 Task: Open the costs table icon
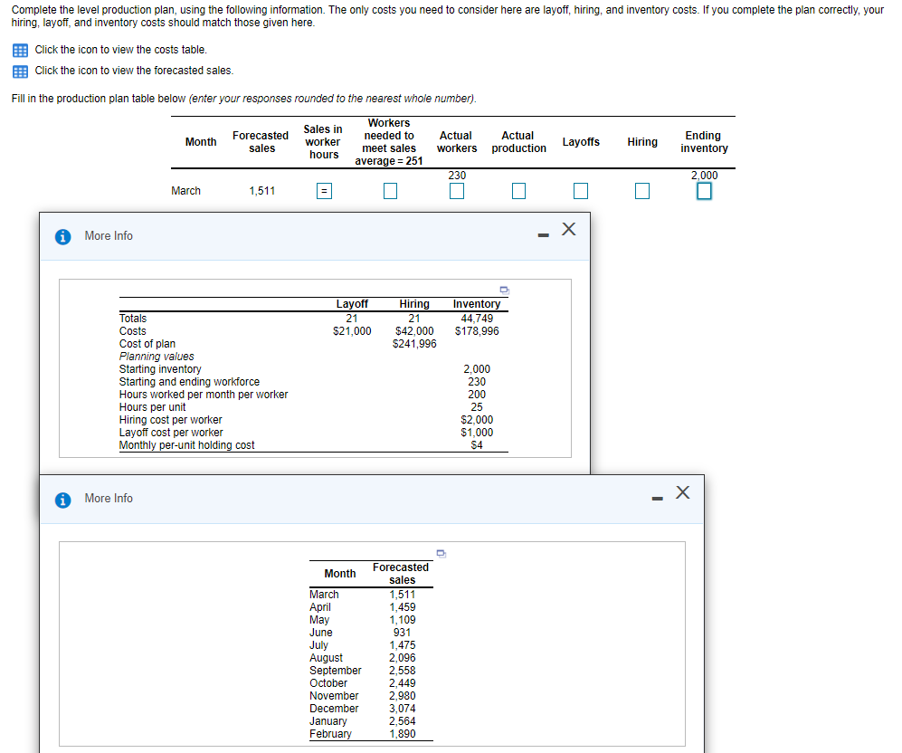tap(20, 50)
